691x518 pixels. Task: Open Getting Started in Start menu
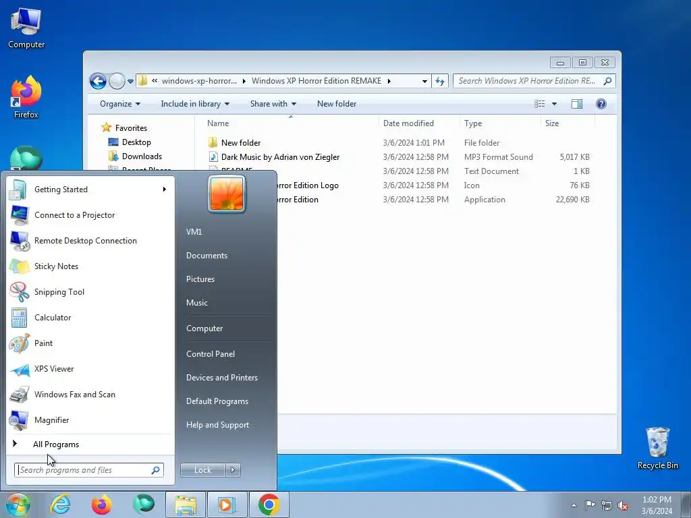(90, 190)
